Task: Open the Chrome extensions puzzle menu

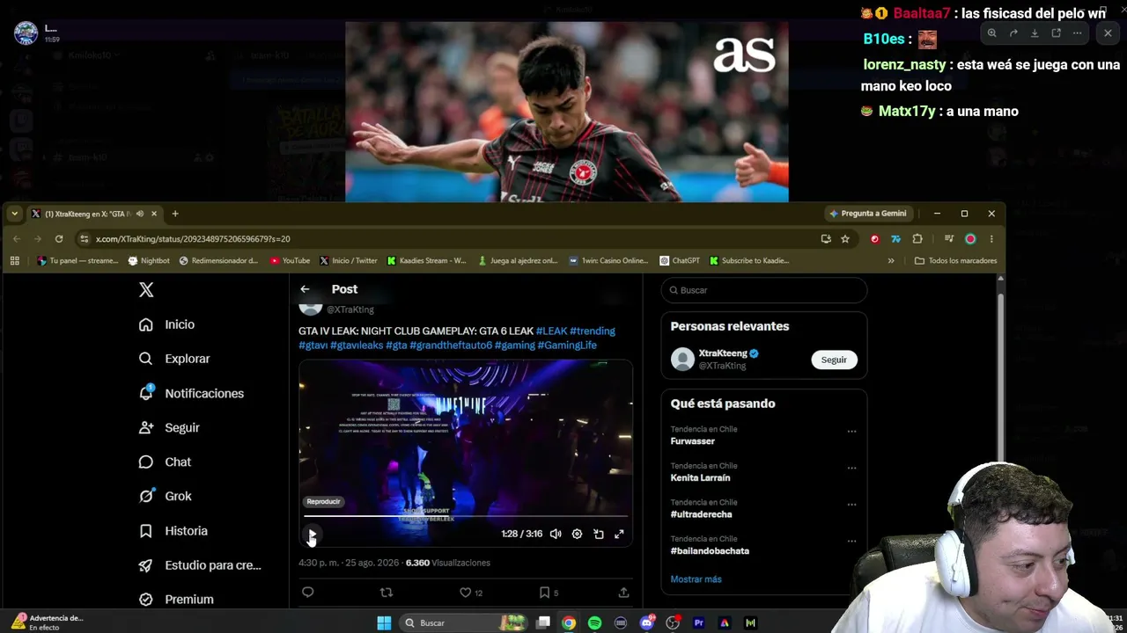Action: pos(917,238)
